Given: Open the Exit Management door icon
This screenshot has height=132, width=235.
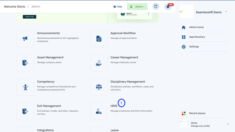Looking at the screenshot, I should click(25, 111).
